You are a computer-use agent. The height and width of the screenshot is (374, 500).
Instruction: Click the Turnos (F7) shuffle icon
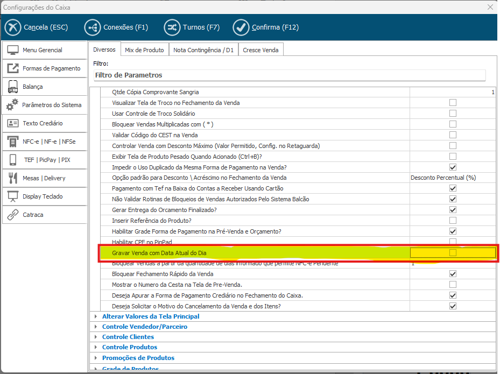[172, 27]
